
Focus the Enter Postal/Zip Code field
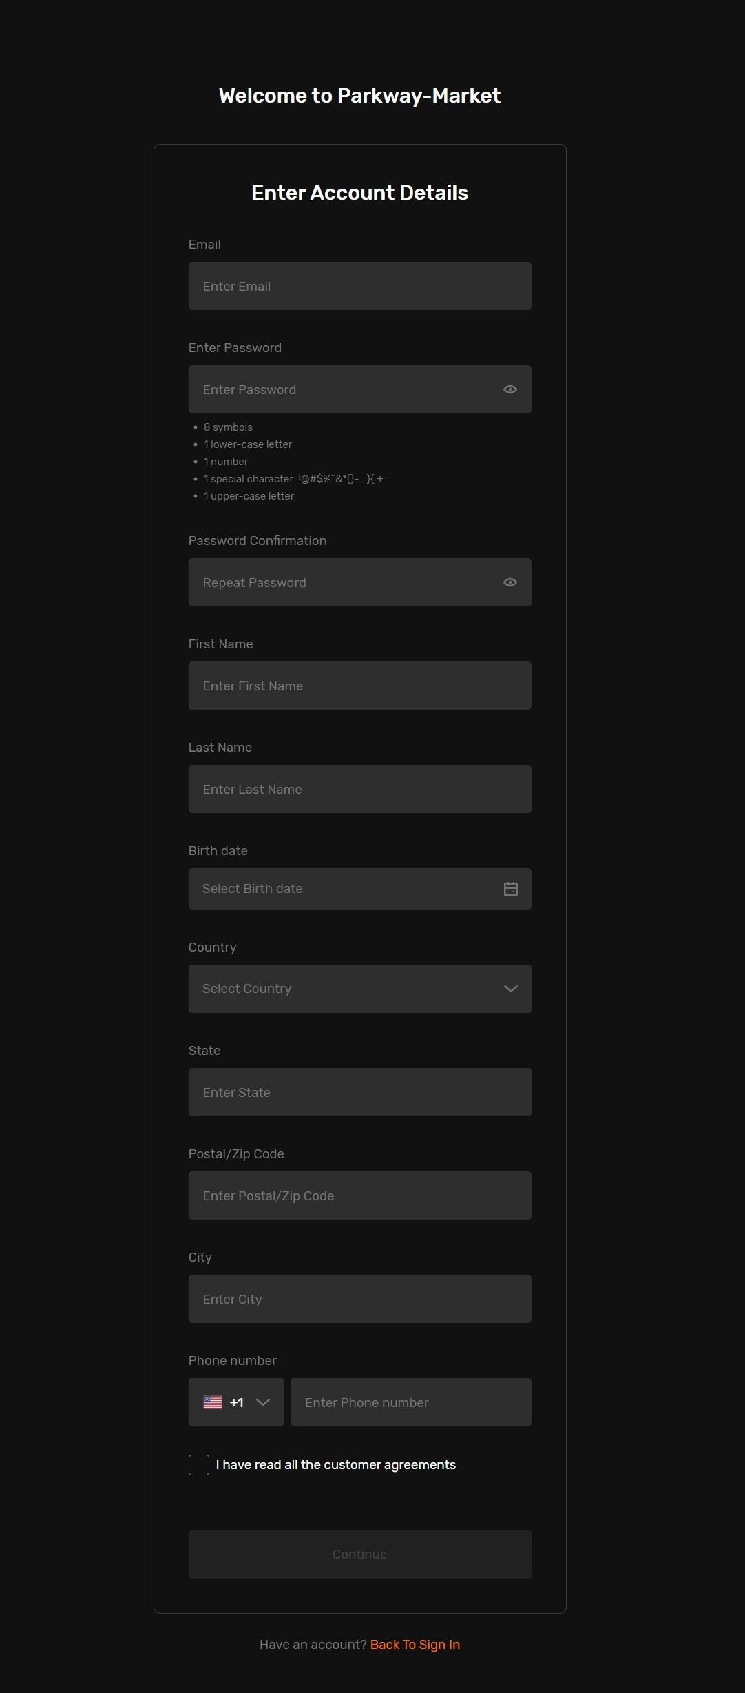pos(360,1196)
